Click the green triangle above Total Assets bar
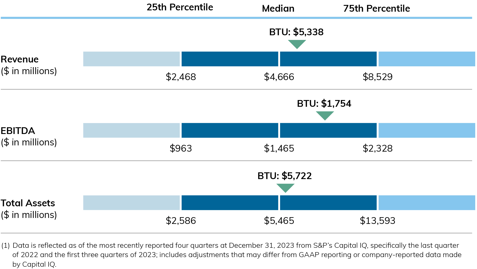Screen dimensions: 477x269 (x=285, y=187)
